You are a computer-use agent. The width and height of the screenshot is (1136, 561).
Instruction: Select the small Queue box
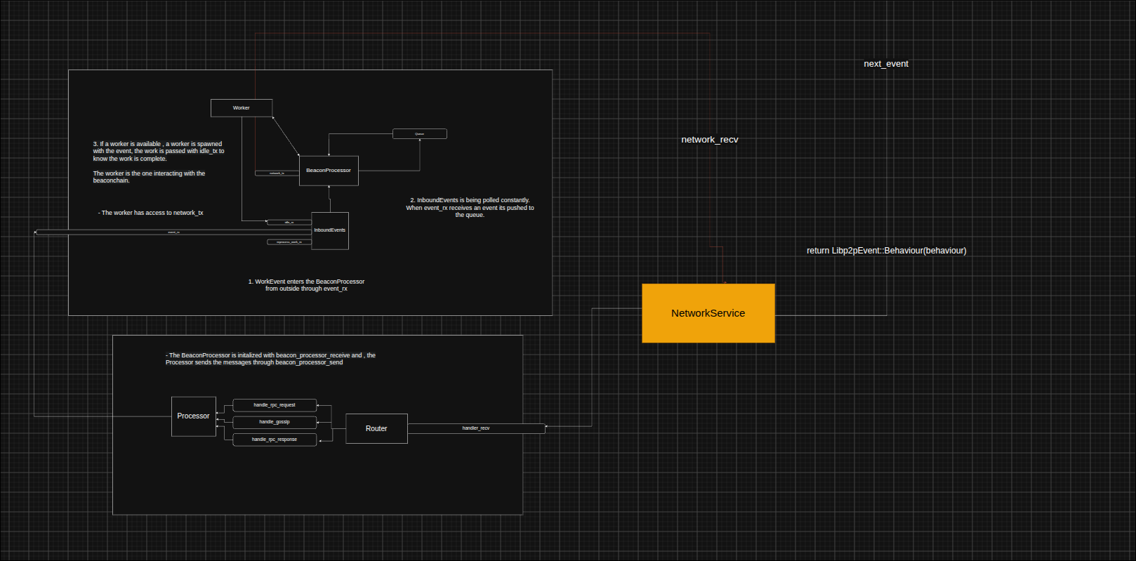pyautogui.click(x=420, y=133)
